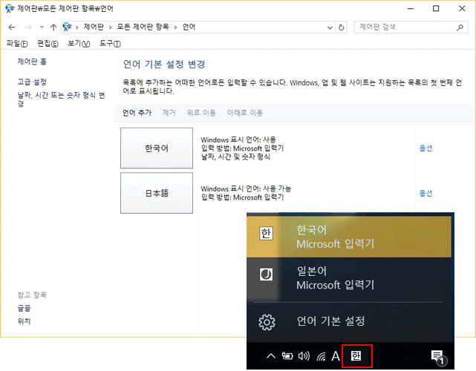The height and width of the screenshot is (371, 476).
Task: Open 글꼴 related link
Action: pyautogui.click(x=24, y=309)
